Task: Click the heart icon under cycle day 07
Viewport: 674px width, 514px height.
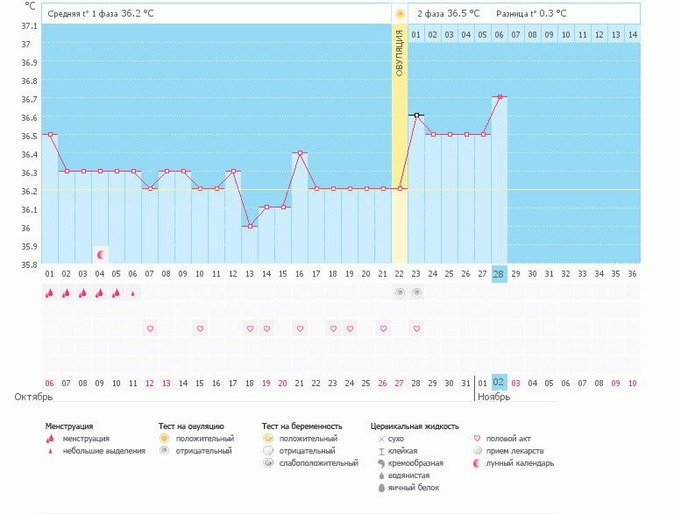Action: tap(150, 328)
